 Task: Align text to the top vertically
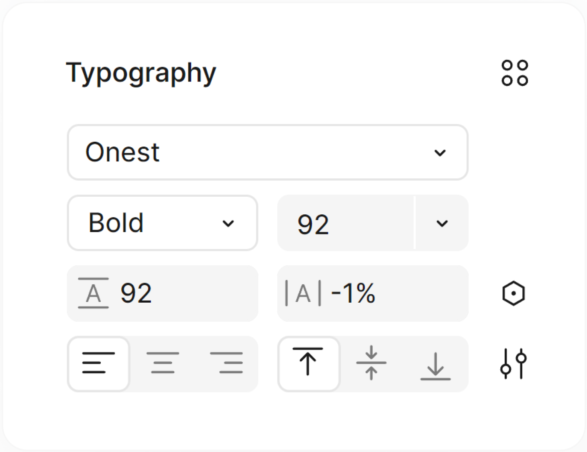(x=308, y=362)
